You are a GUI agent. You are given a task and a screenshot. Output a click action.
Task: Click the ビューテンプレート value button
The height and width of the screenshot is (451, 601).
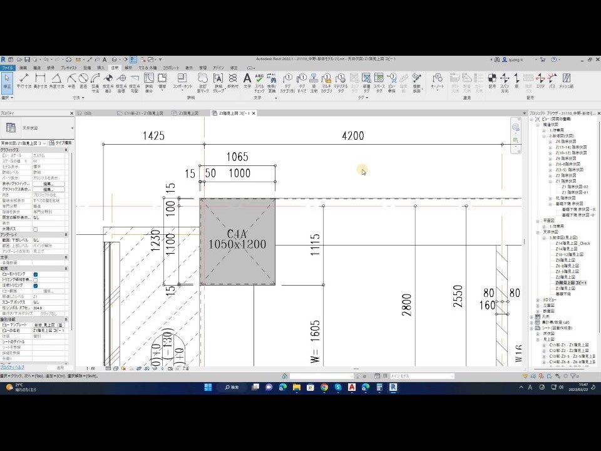(48, 325)
